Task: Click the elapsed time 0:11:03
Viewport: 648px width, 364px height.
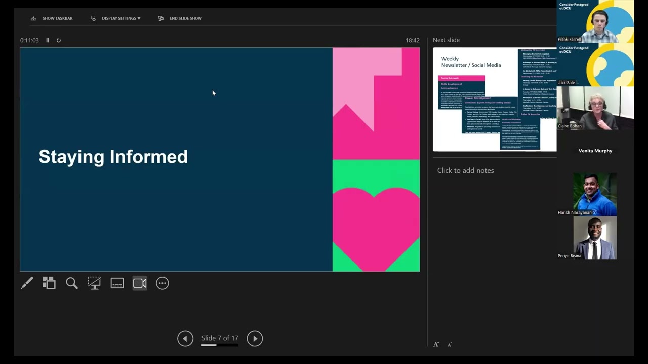Action: 29,40
